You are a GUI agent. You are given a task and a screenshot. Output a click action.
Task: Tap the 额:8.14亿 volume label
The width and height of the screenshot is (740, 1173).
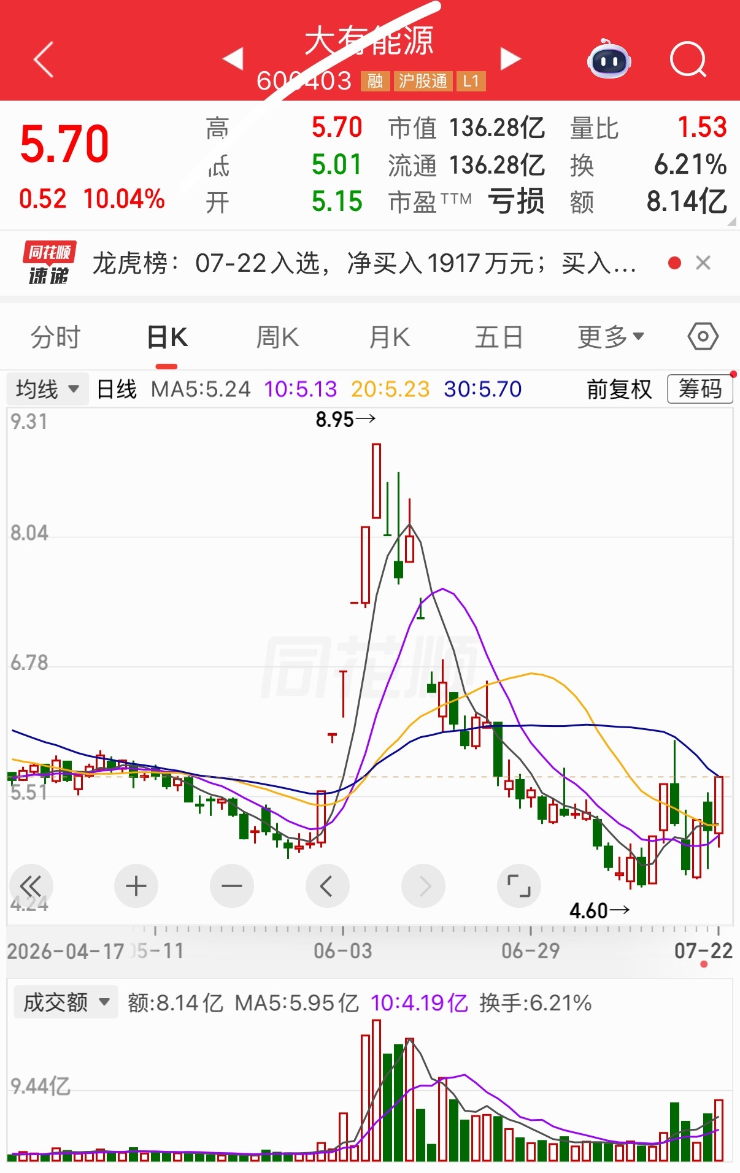point(175,1003)
